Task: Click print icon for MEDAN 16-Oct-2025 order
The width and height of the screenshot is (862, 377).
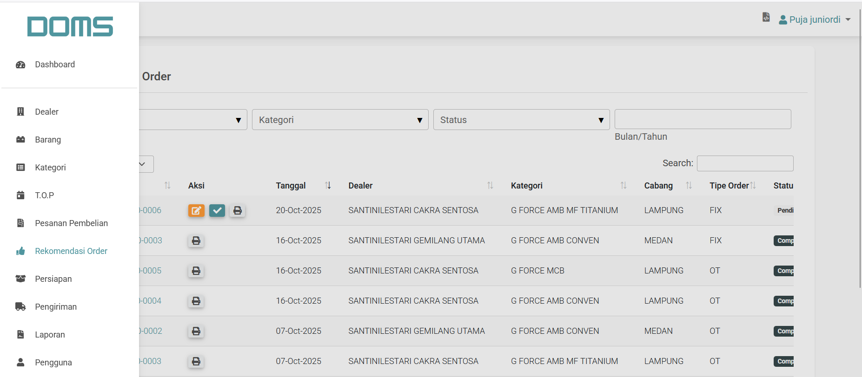Action: pyautogui.click(x=196, y=240)
